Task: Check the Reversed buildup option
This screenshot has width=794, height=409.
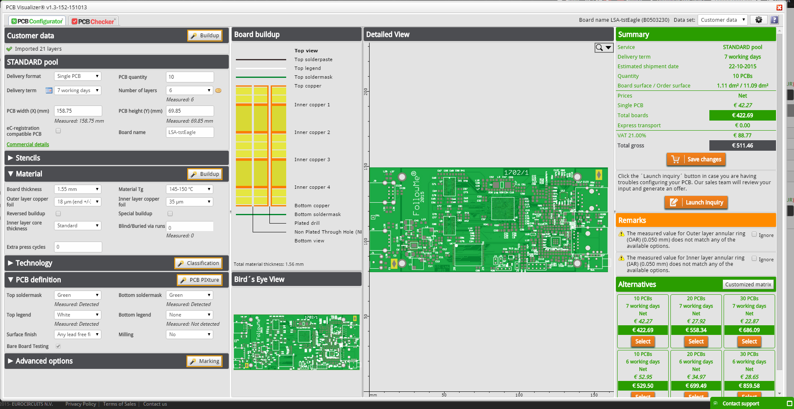Action: (x=58, y=214)
